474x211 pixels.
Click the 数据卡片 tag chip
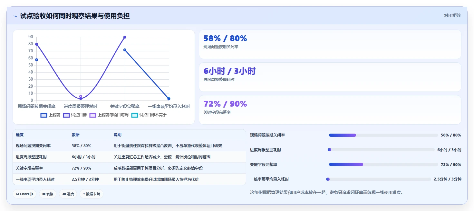point(92,194)
